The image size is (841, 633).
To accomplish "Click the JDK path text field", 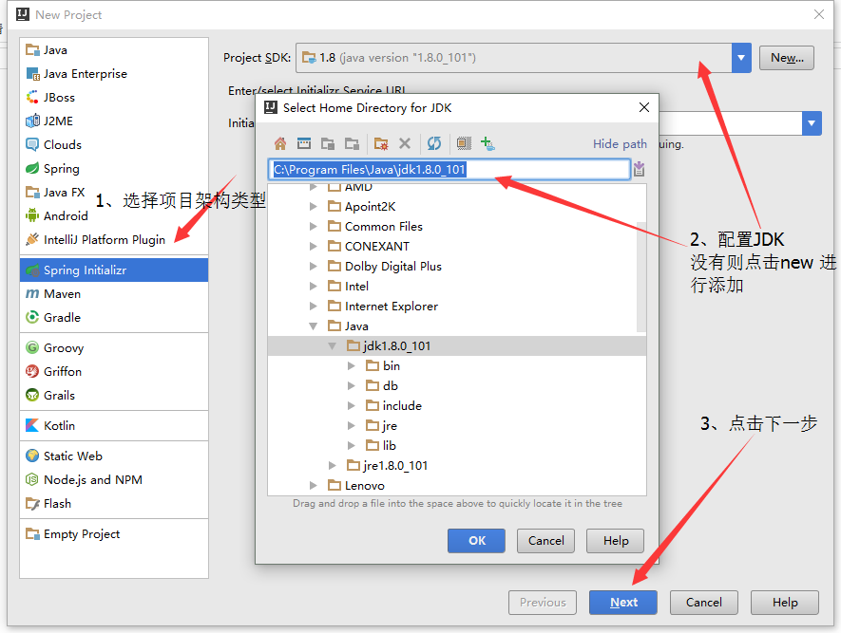I will (449, 169).
